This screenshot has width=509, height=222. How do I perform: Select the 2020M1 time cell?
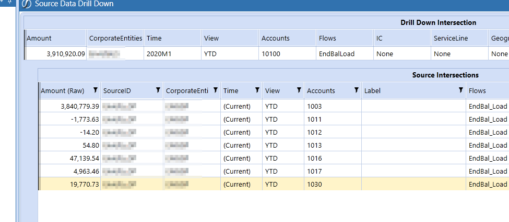point(172,54)
